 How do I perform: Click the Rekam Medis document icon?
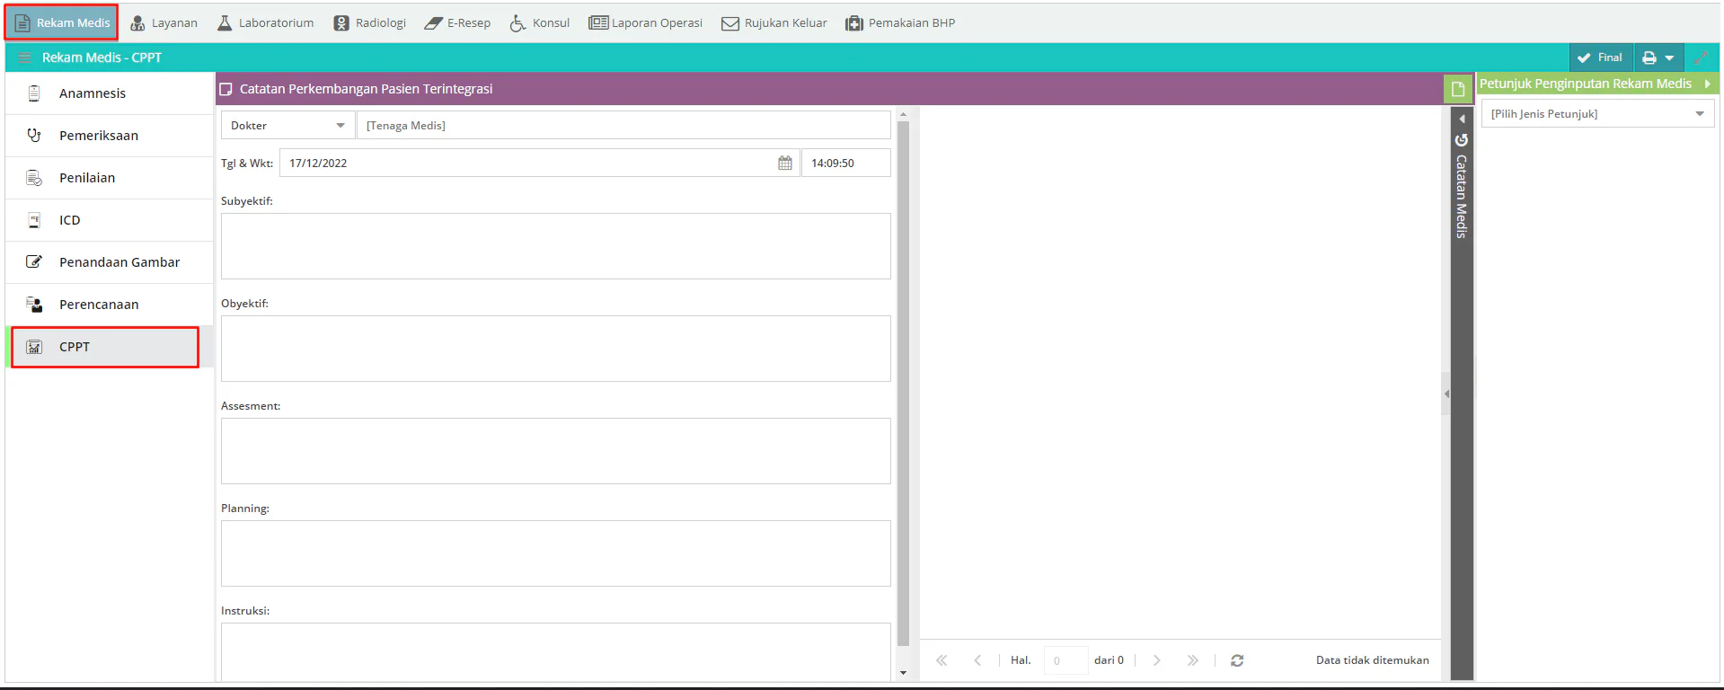[x=22, y=22]
